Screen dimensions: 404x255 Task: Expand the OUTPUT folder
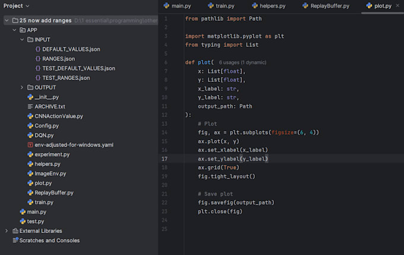tap(22, 87)
